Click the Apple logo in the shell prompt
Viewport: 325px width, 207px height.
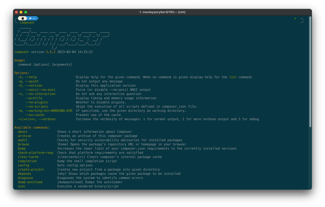[x=23, y=18]
